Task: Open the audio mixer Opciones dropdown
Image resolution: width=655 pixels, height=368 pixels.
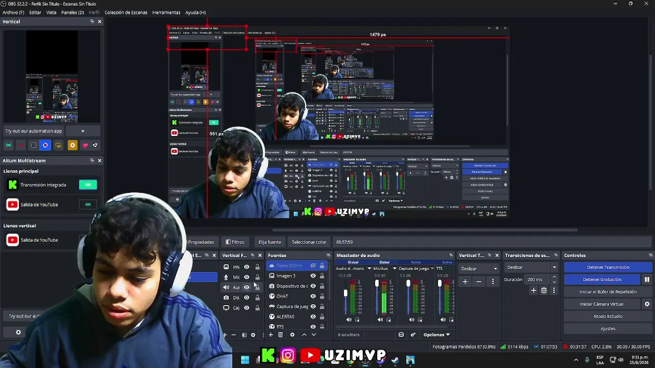Action: click(x=436, y=335)
